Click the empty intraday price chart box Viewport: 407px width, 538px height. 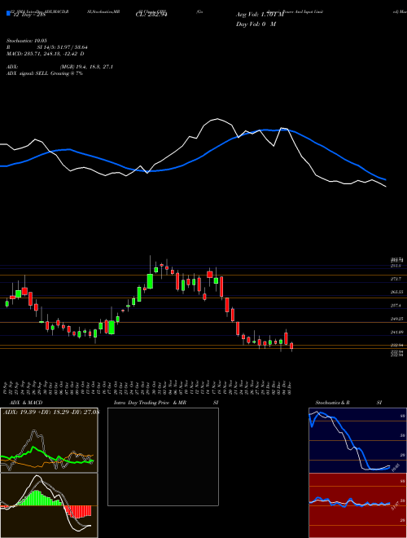[163, 456]
